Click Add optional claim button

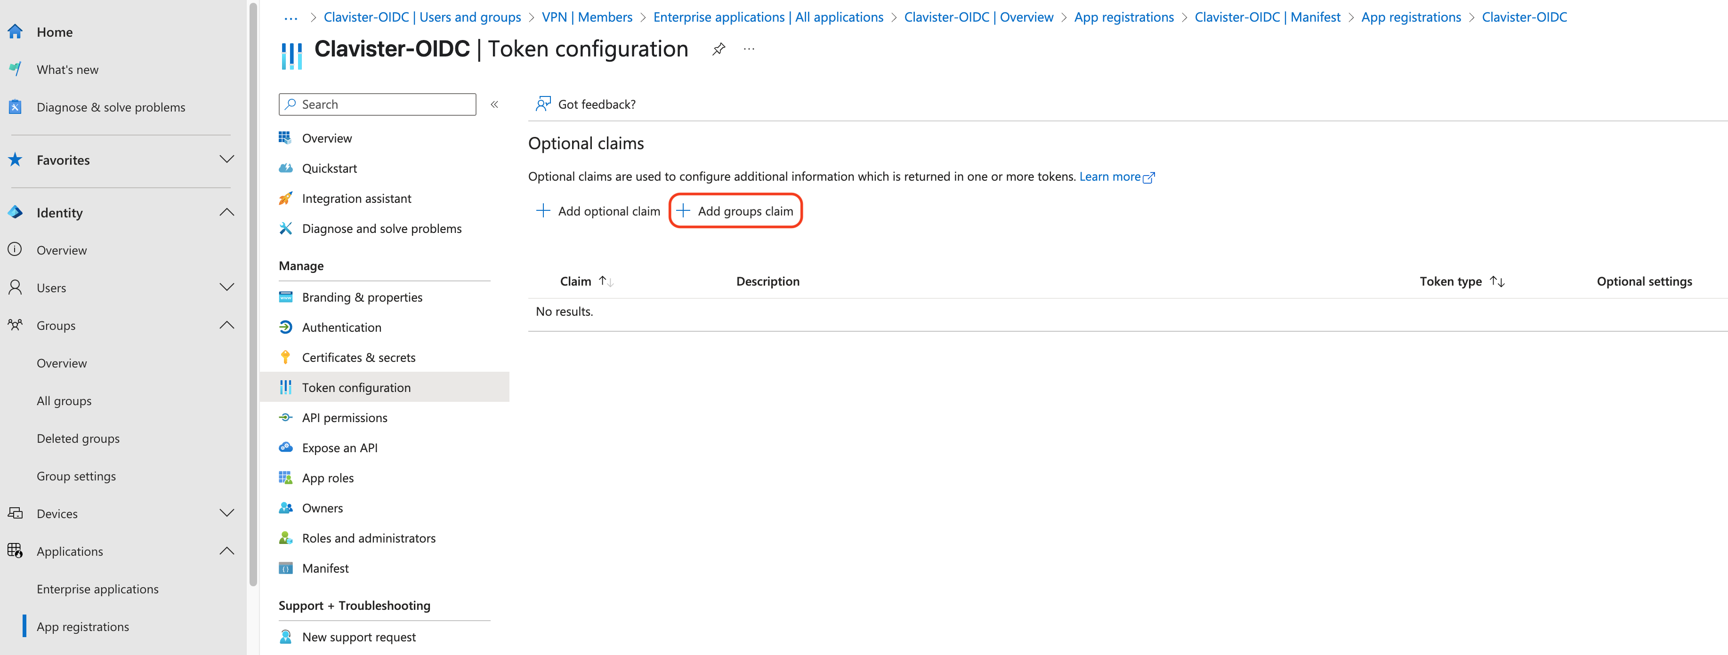[598, 210]
